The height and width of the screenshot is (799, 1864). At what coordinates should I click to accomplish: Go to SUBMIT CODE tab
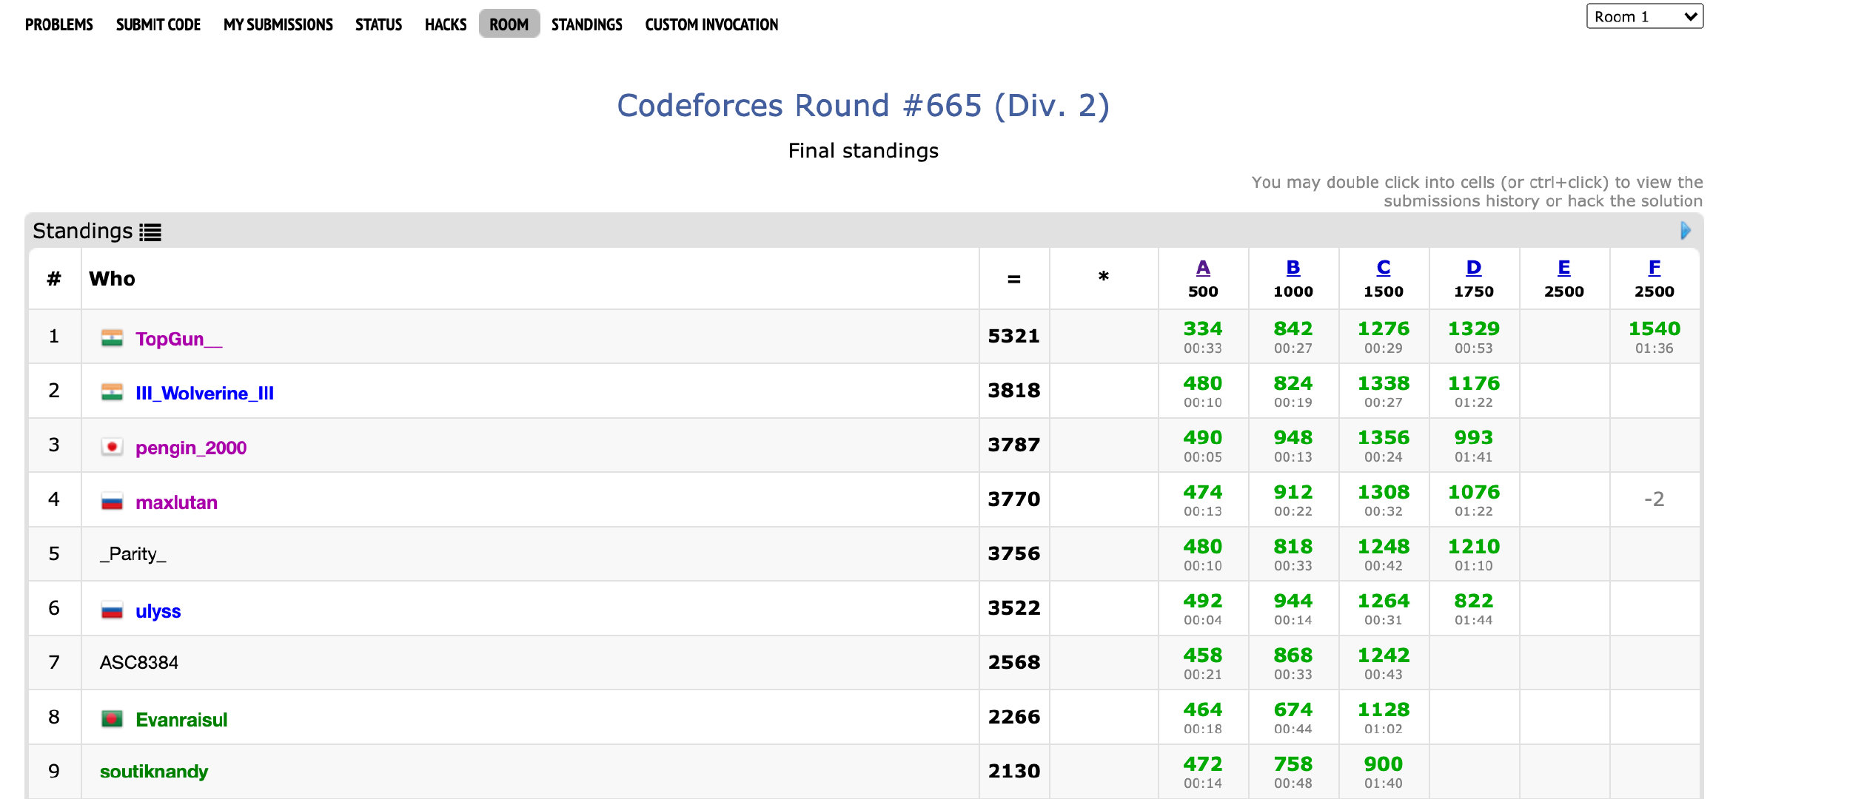click(158, 24)
